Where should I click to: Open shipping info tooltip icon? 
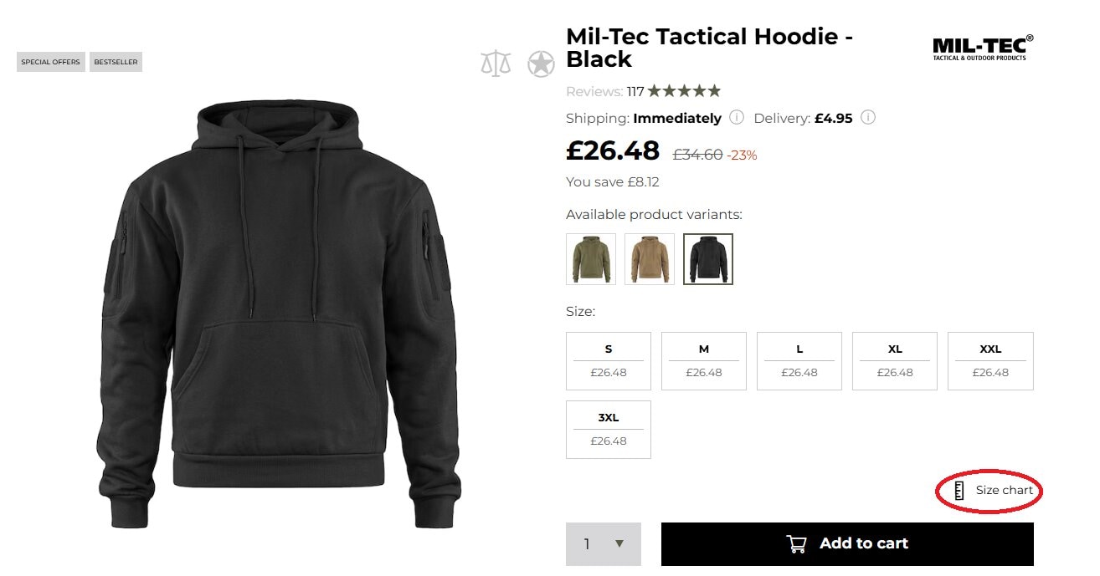pyautogui.click(x=736, y=118)
